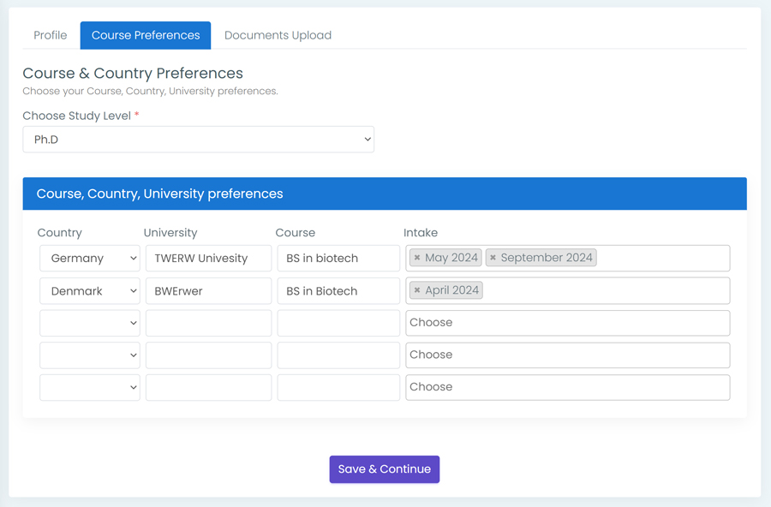Click the Save & Continue button
The width and height of the screenshot is (771, 507).
click(x=385, y=469)
